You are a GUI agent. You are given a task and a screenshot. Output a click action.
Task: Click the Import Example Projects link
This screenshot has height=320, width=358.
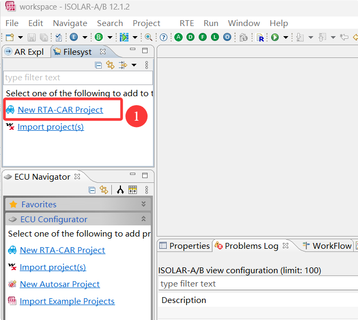(x=67, y=301)
